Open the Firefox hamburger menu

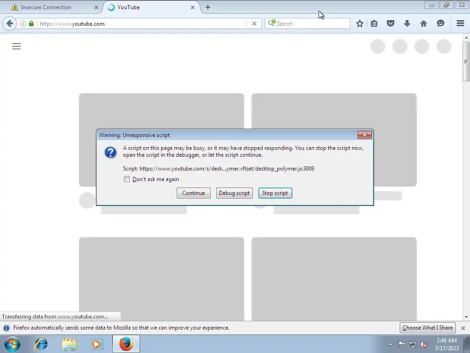[x=460, y=23]
